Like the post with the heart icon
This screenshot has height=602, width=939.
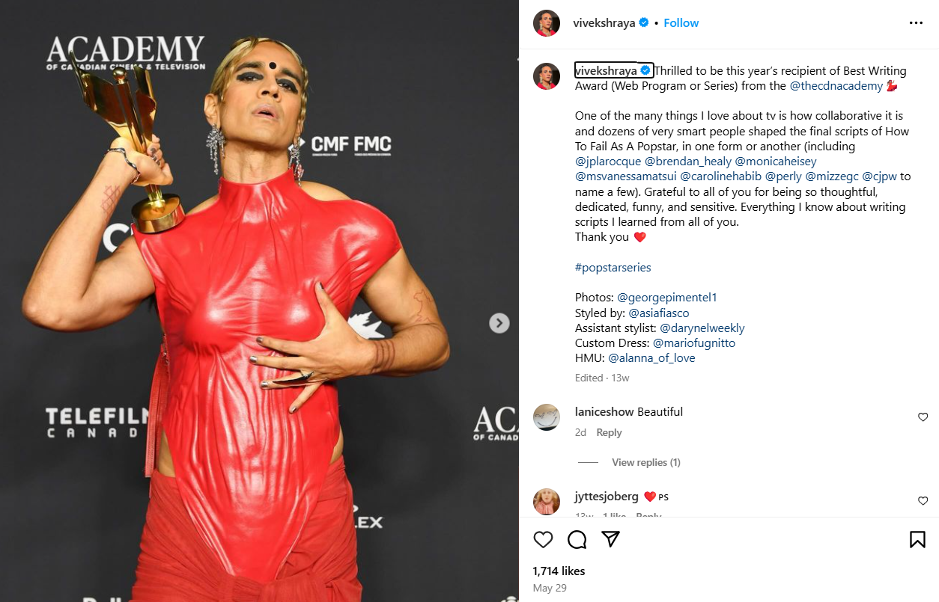[543, 539]
